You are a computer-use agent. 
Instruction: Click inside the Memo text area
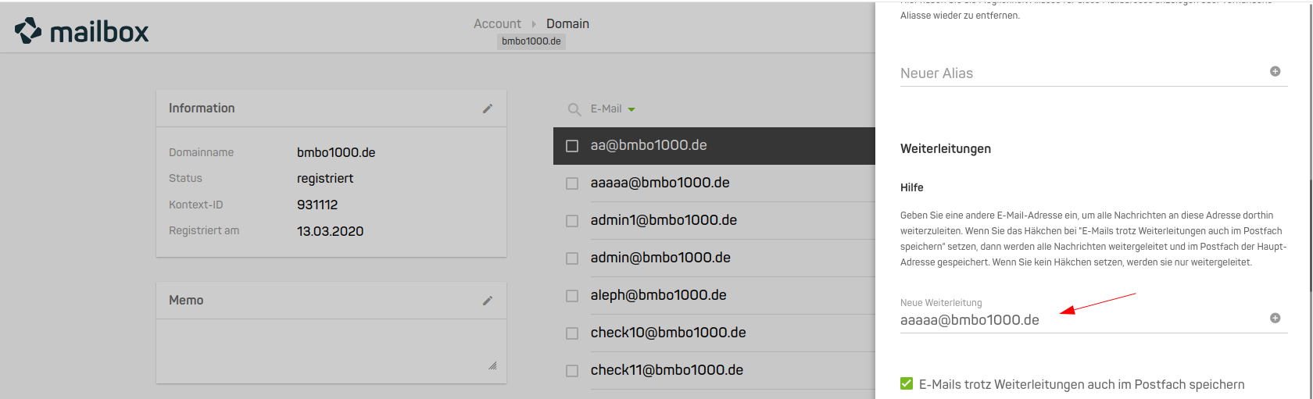328,346
